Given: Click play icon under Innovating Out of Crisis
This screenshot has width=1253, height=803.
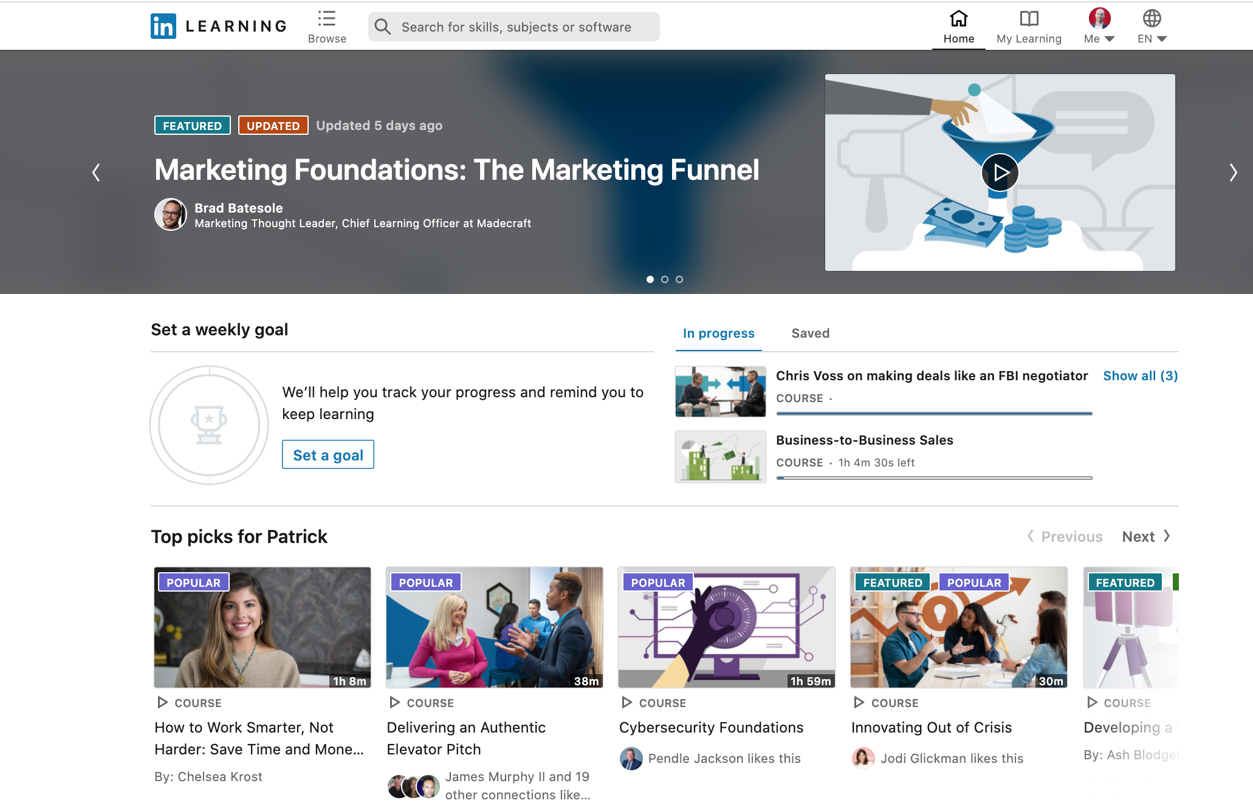Looking at the screenshot, I should 859,702.
